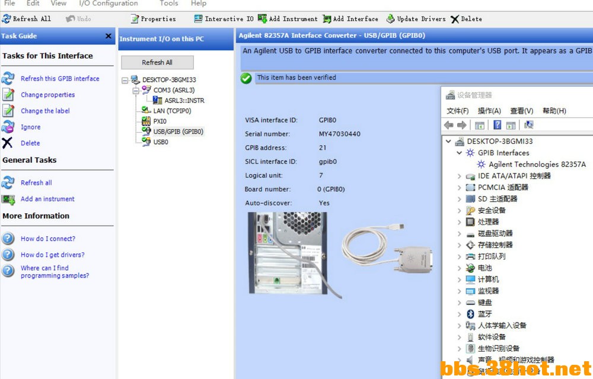Close the Task Guide panel
593x379 pixels.
109,36
